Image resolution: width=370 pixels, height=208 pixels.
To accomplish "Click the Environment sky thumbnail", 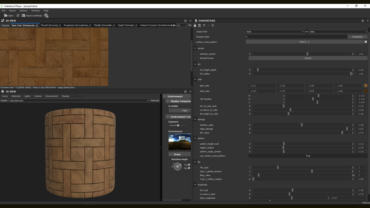I will (x=179, y=142).
